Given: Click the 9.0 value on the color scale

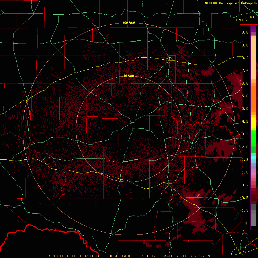Looking at the screenshot, I should (245, 45).
